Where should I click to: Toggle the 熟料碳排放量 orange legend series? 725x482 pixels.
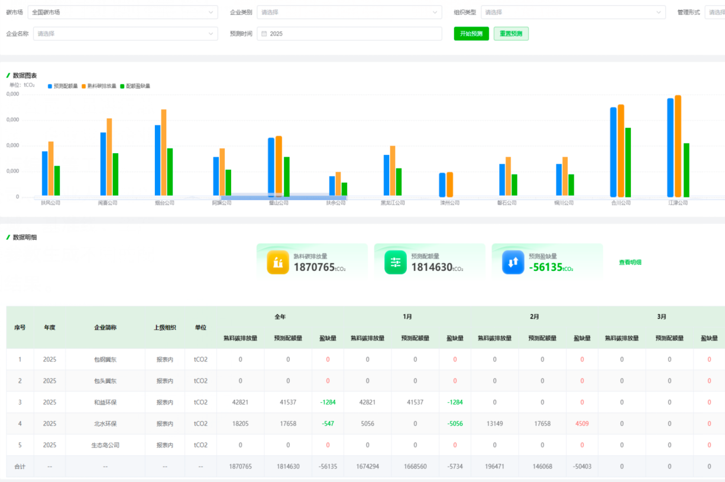(x=99, y=86)
